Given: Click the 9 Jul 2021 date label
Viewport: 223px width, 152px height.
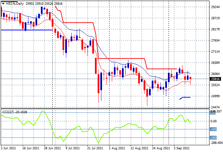Looking at the screenshot, I should pyautogui.click(x=73, y=148).
